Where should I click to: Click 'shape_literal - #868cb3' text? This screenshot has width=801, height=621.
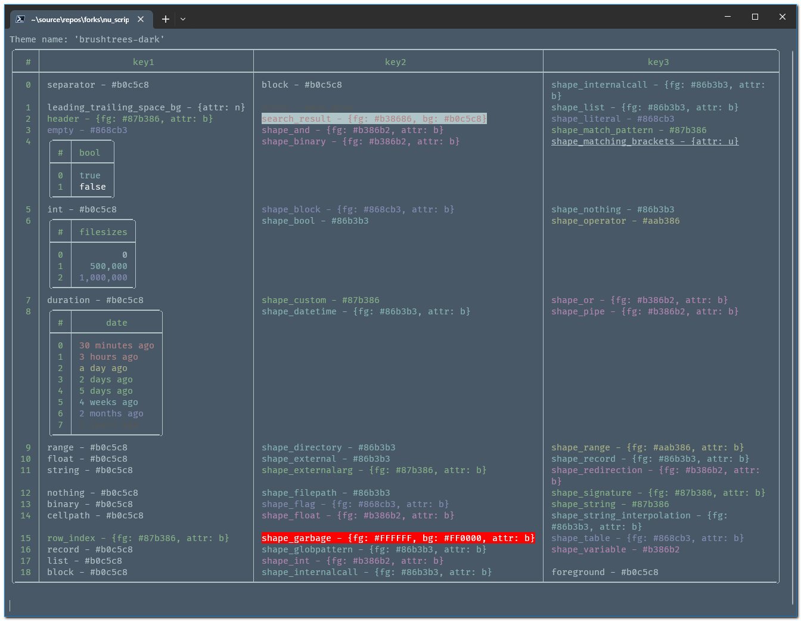pyautogui.click(x=613, y=119)
